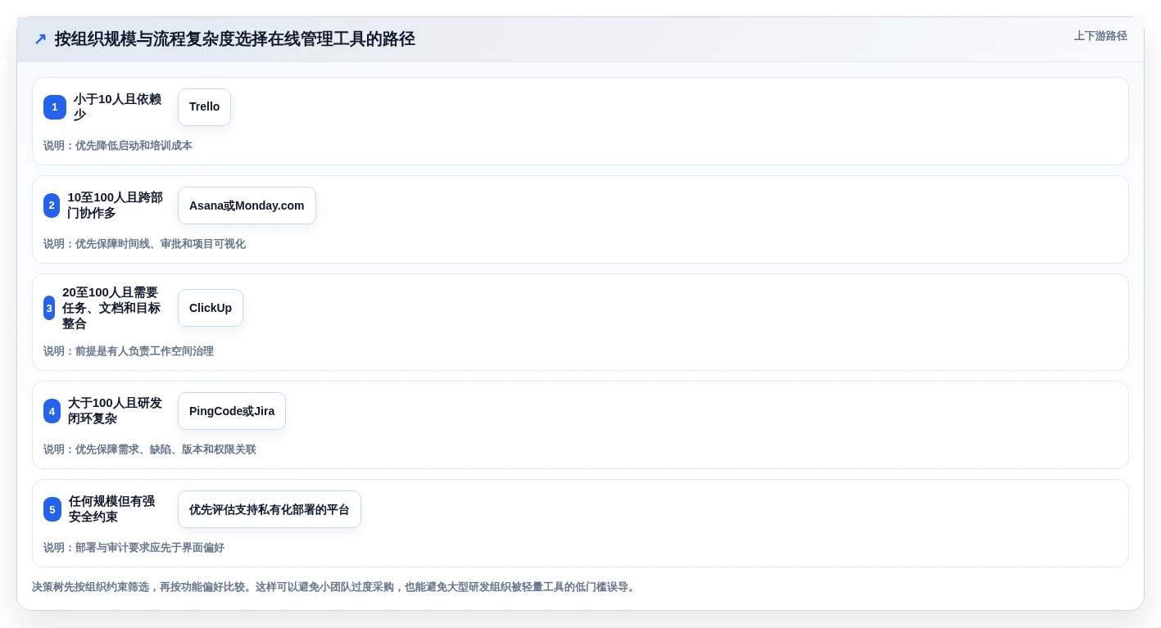
Task: Click condition text 小于10人且依赖少
Action: coord(117,107)
